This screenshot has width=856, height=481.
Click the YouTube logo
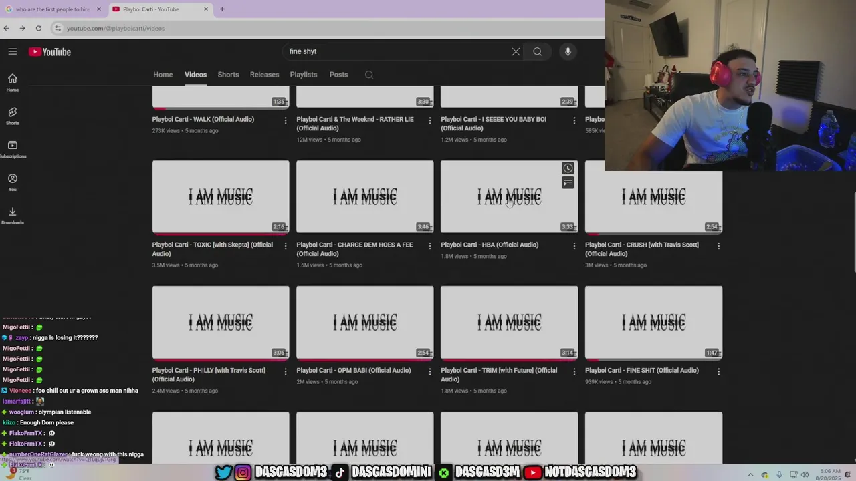[x=49, y=51]
